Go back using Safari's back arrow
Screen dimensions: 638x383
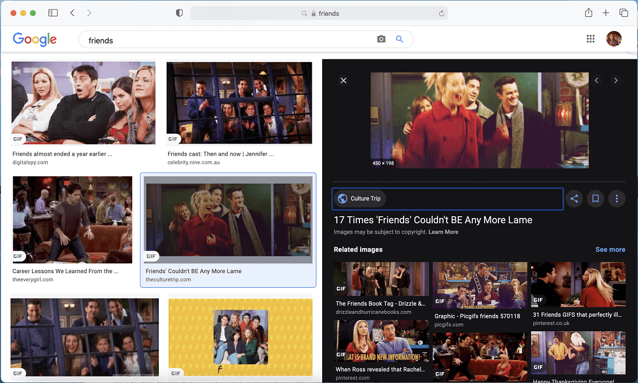[72, 13]
